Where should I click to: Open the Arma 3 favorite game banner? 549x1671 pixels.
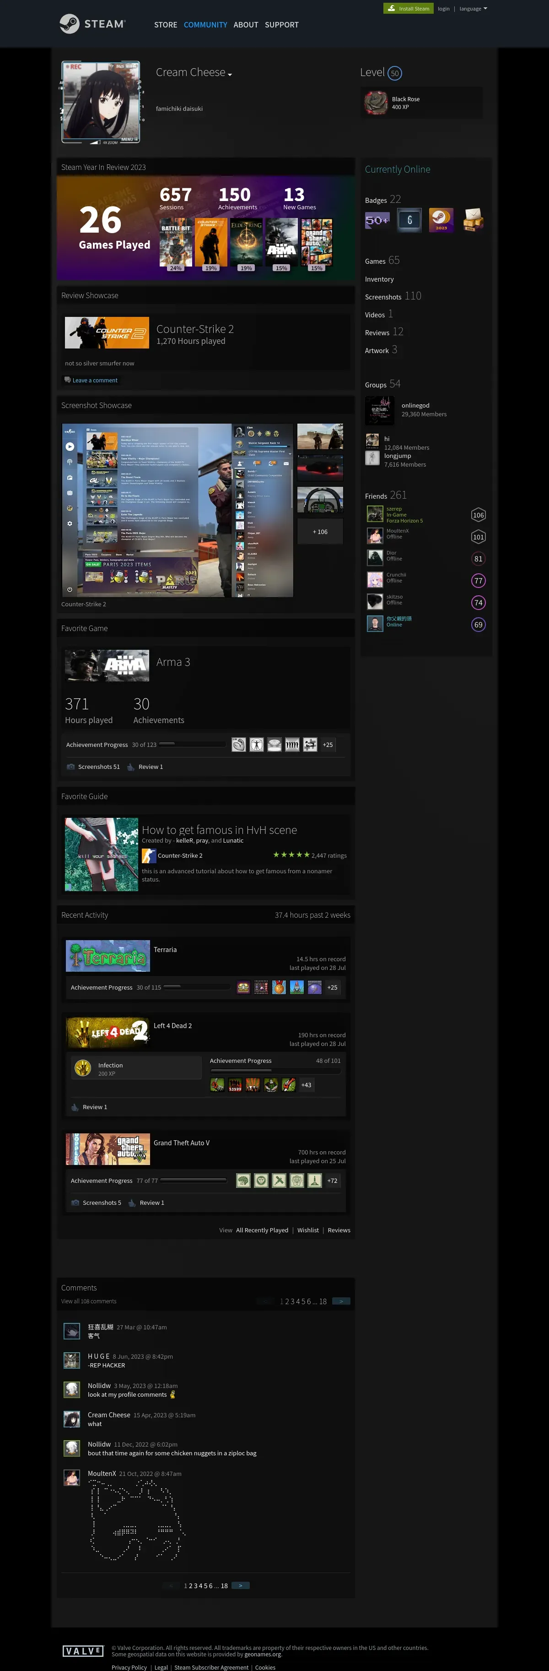tap(107, 664)
